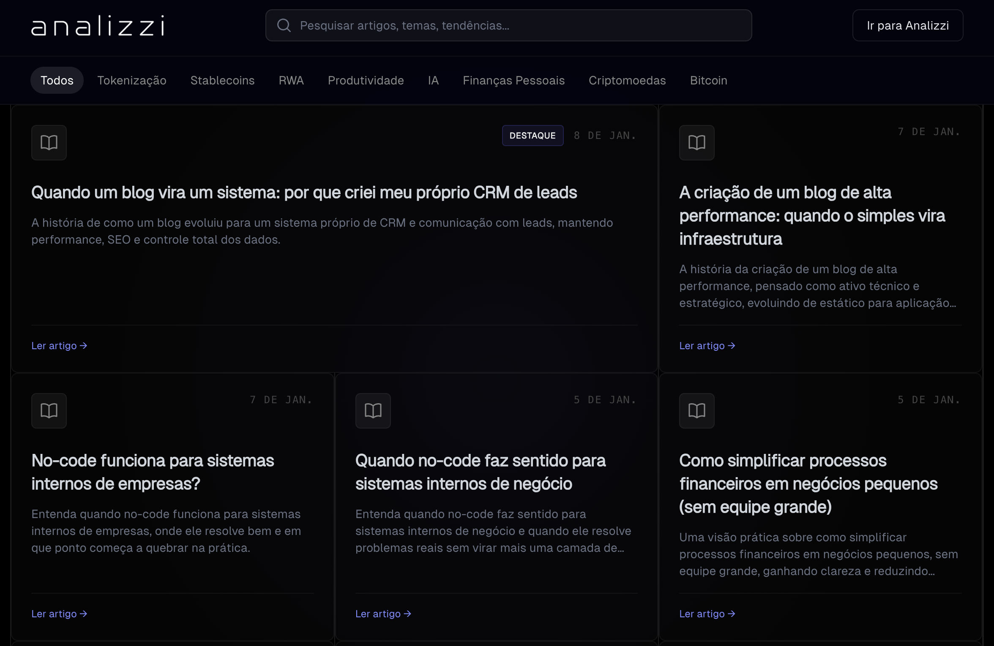This screenshot has height=646, width=994.
Task: Click the search magnifier icon
Action: [x=284, y=25]
